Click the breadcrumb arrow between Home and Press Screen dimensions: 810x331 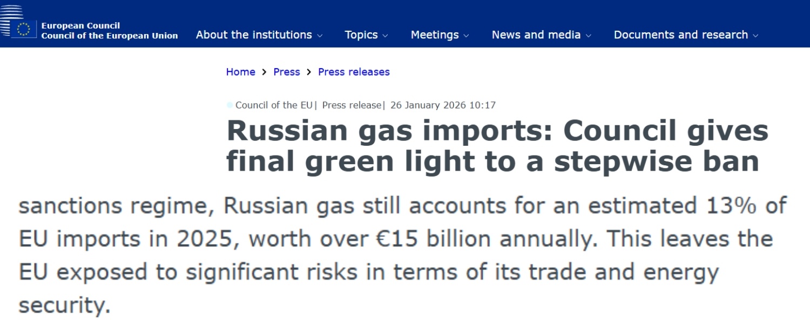pyautogui.click(x=264, y=72)
